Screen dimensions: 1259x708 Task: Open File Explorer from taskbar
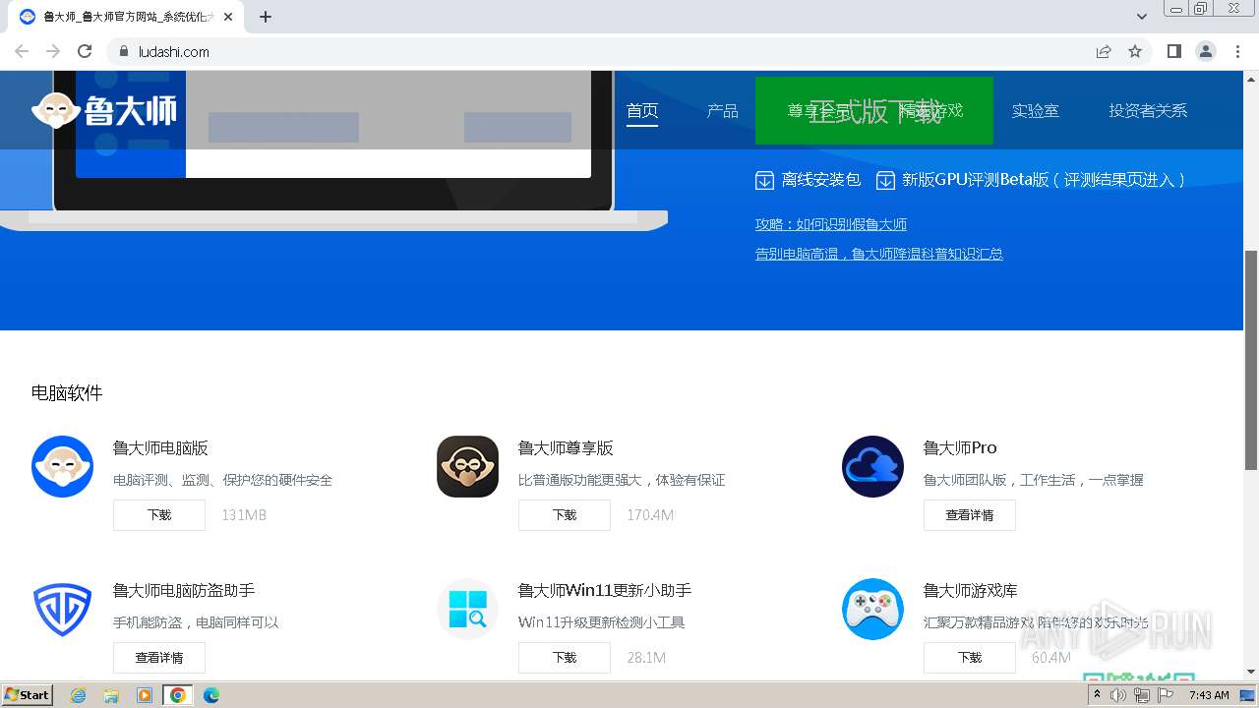coord(111,695)
